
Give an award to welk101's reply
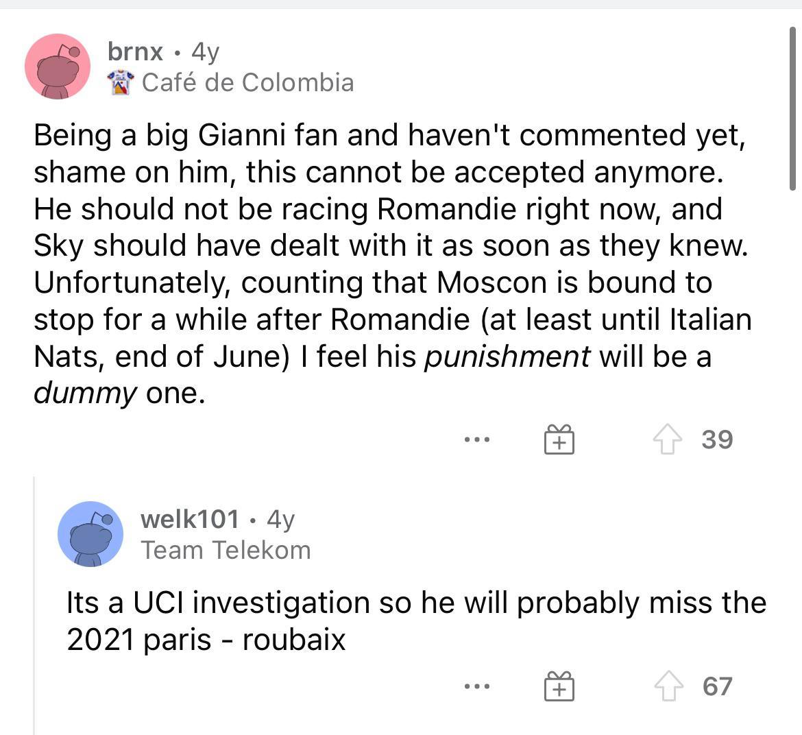(x=559, y=686)
